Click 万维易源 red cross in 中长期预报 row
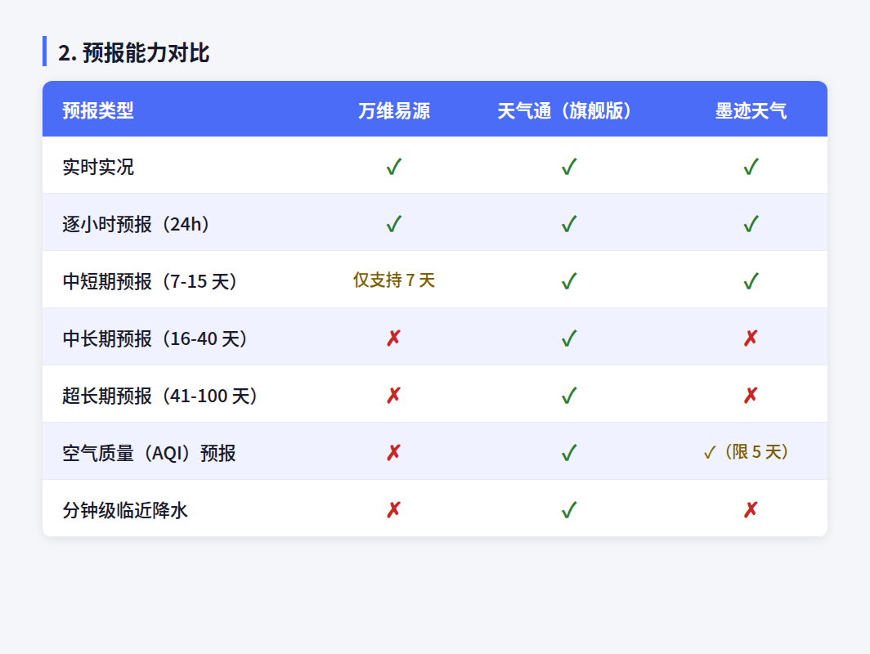The image size is (870, 654). pyautogui.click(x=394, y=338)
